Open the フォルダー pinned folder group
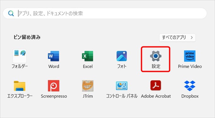This screenshot has height=118, width=215. 20,59
